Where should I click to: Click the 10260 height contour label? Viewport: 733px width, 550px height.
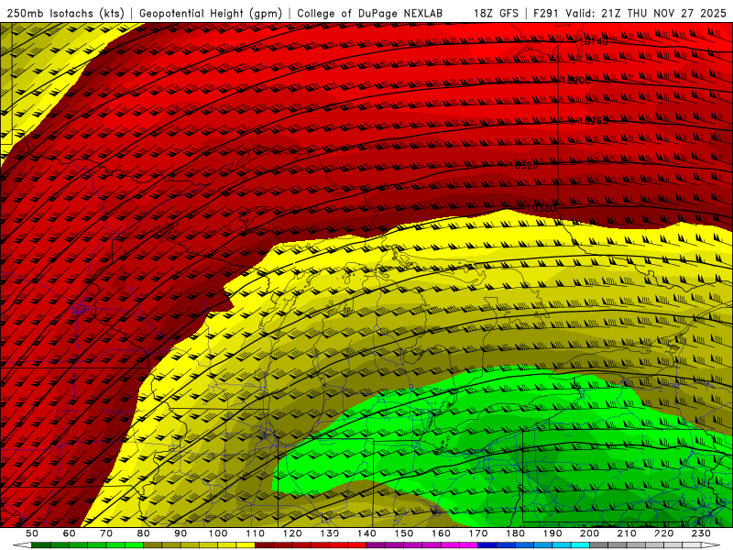(x=593, y=121)
